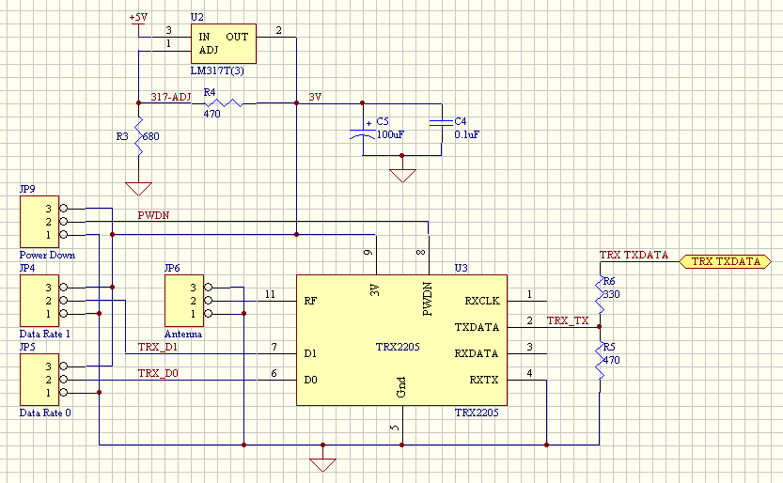Click the TRX TXDATA net label text above R6

[x=634, y=255]
